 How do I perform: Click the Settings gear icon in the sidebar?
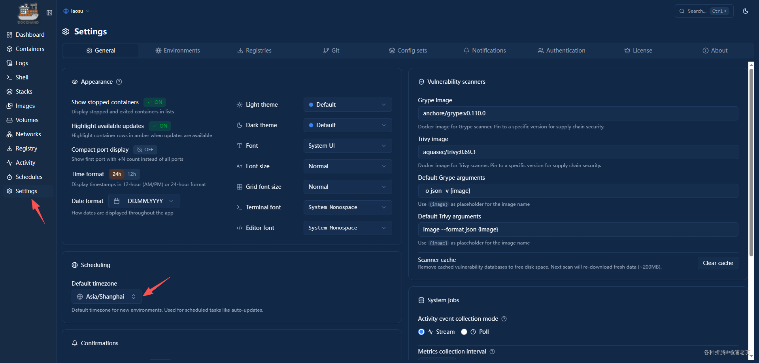click(9, 191)
